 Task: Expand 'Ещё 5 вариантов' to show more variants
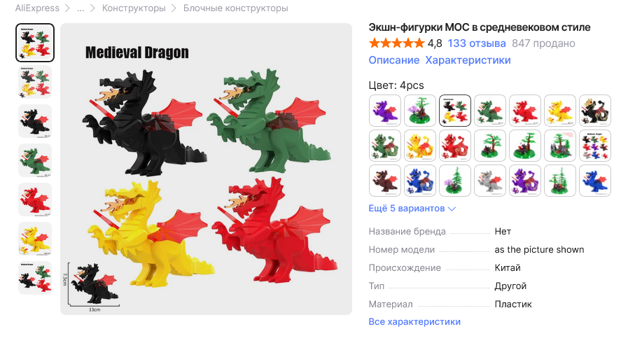coord(412,208)
